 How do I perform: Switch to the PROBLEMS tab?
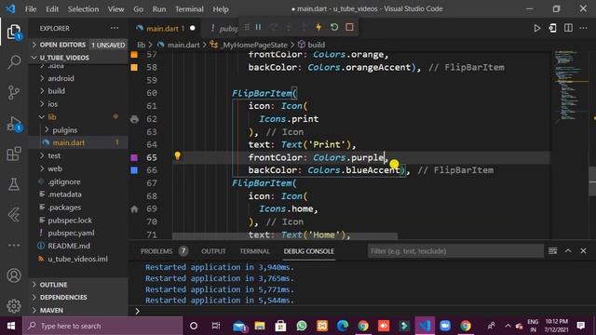[x=156, y=251]
